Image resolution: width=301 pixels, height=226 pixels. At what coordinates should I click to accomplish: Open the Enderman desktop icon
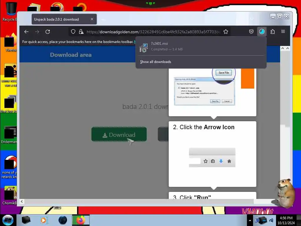(x=9, y=134)
